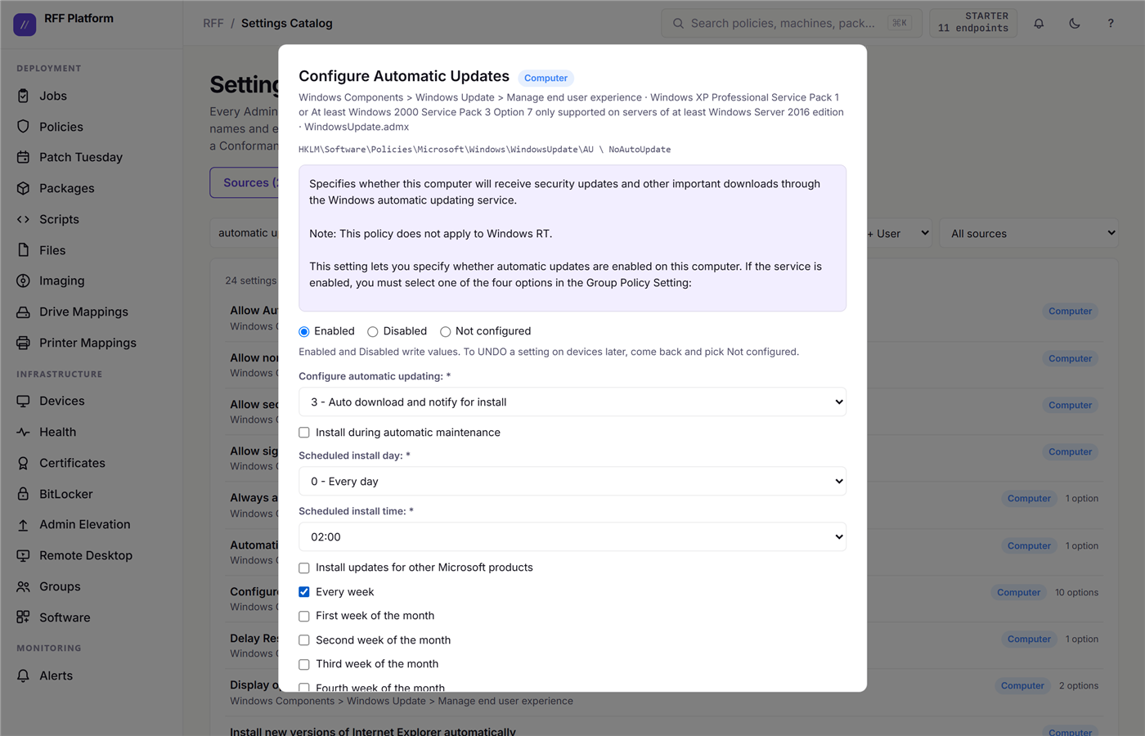Open the All sources filter dropdown
This screenshot has width=1145, height=736.
[x=1029, y=233]
